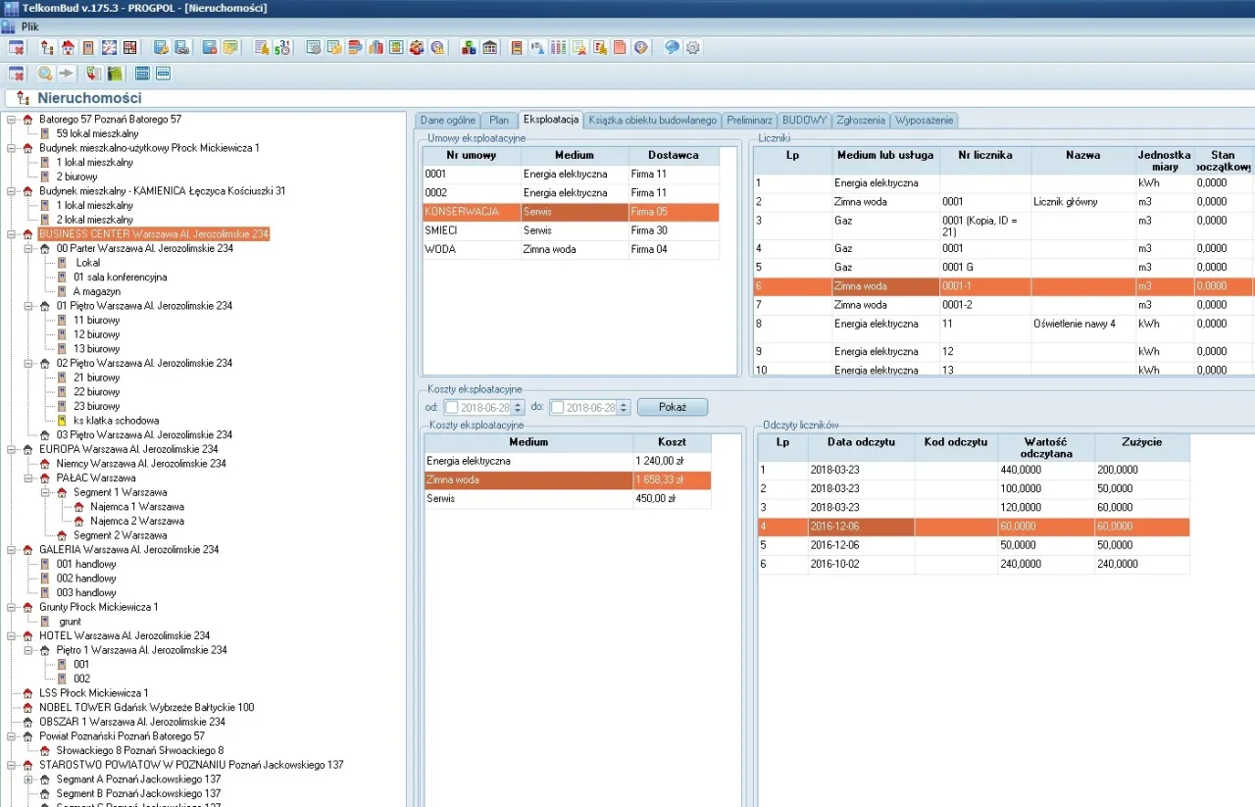Click the magnifier search icon in the second toolbar
1255x807 pixels.
click(45, 74)
